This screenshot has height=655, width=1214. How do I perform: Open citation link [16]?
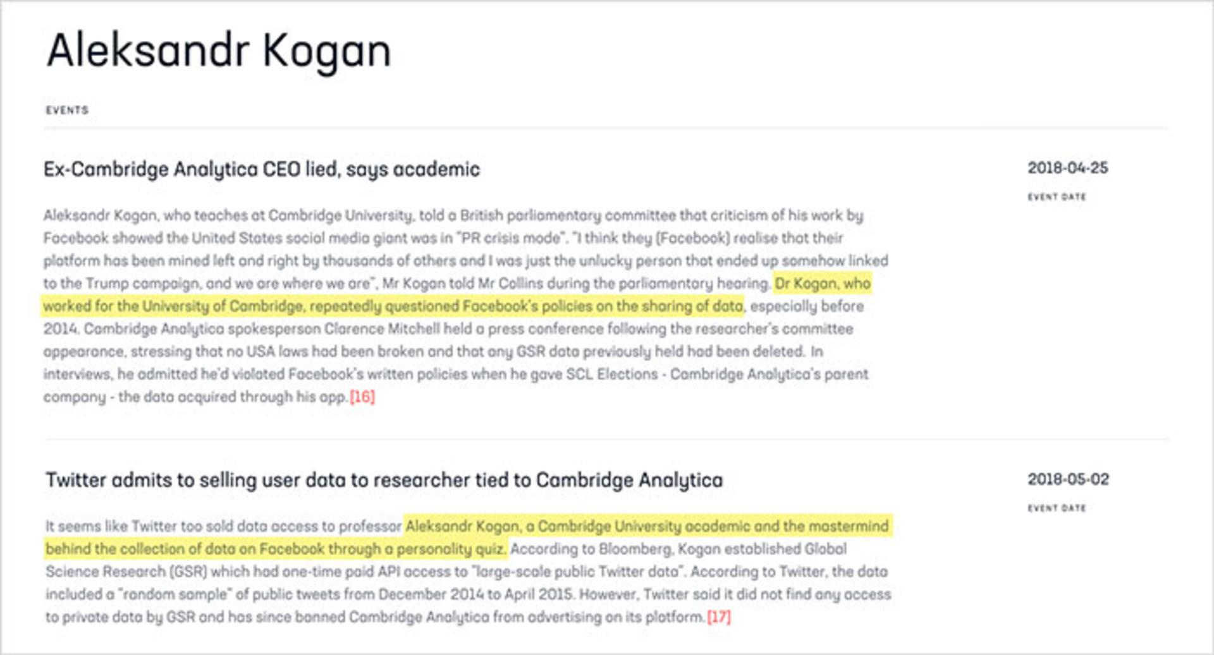(x=362, y=397)
